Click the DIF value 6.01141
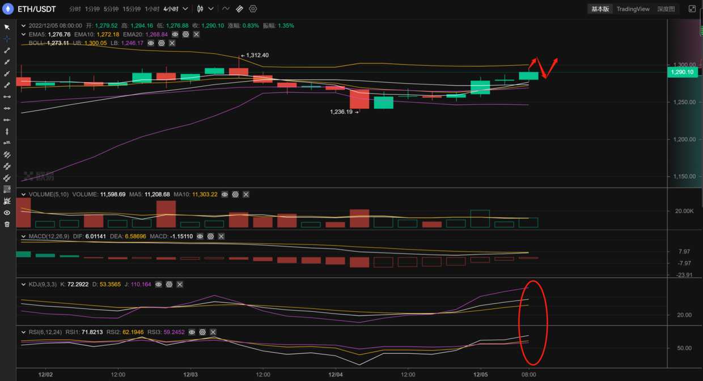The image size is (703, 381). 96,236
